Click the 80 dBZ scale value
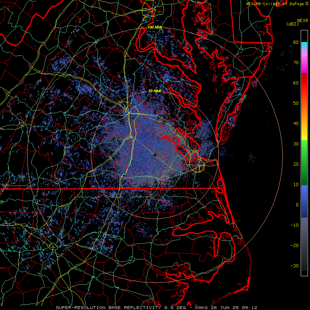The width and height of the screenshot is (310, 310). (296, 42)
